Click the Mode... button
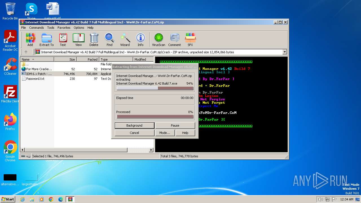This screenshot has width=361, height=203. (x=165, y=133)
